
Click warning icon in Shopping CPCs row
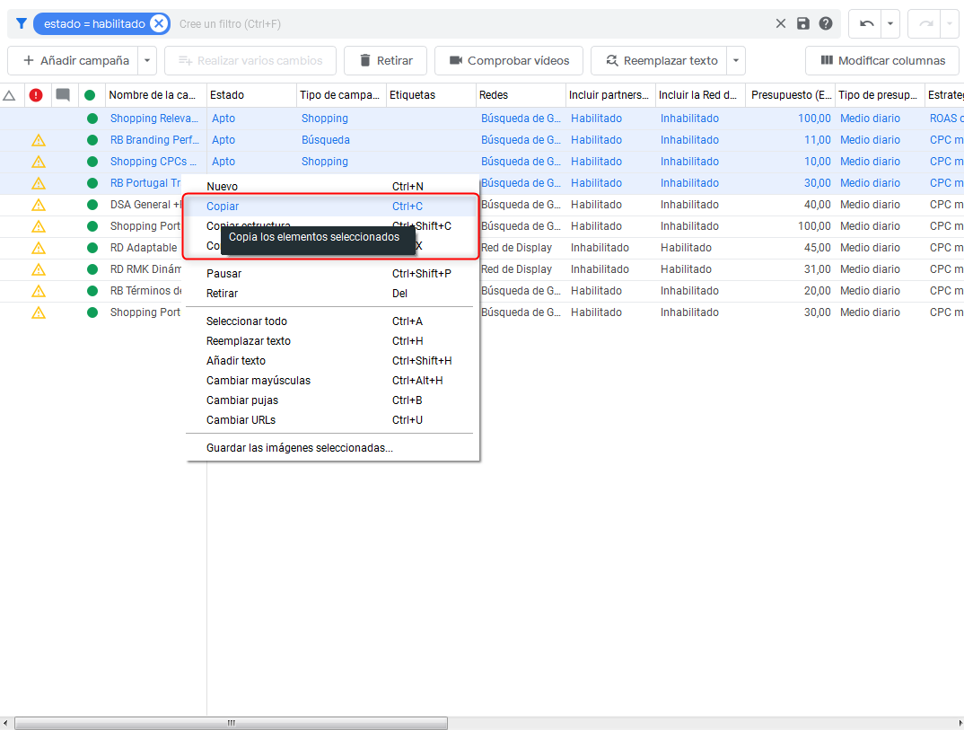[x=38, y=162]
